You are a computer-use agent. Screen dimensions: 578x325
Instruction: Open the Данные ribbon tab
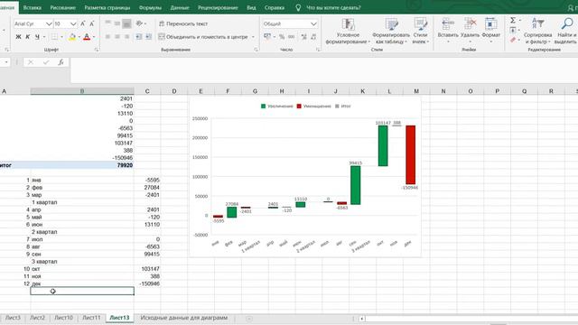pos(180,7)
